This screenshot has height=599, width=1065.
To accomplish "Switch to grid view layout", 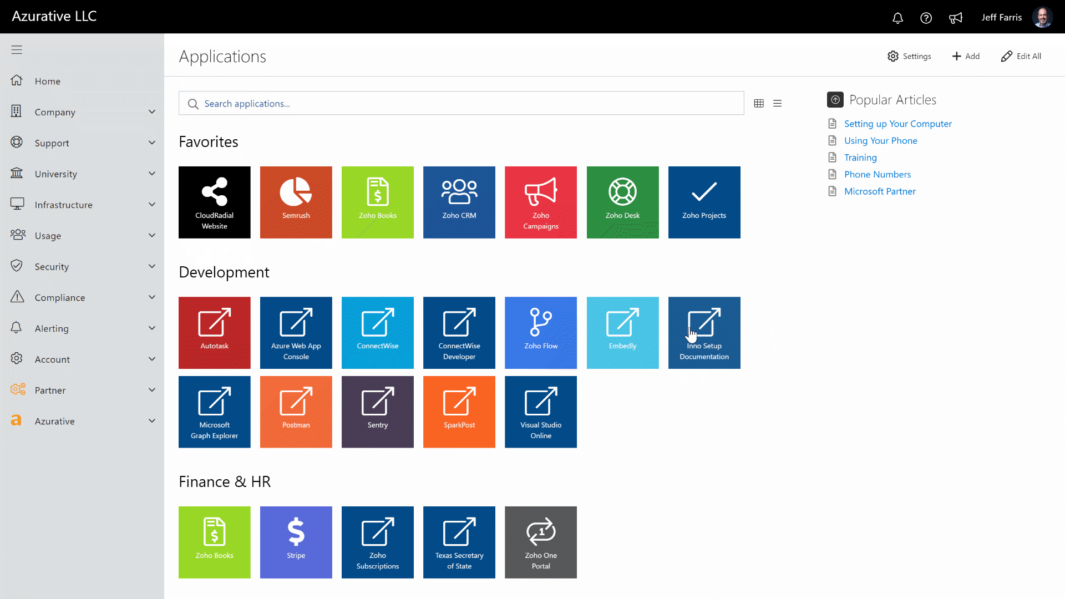I will 759,104.
